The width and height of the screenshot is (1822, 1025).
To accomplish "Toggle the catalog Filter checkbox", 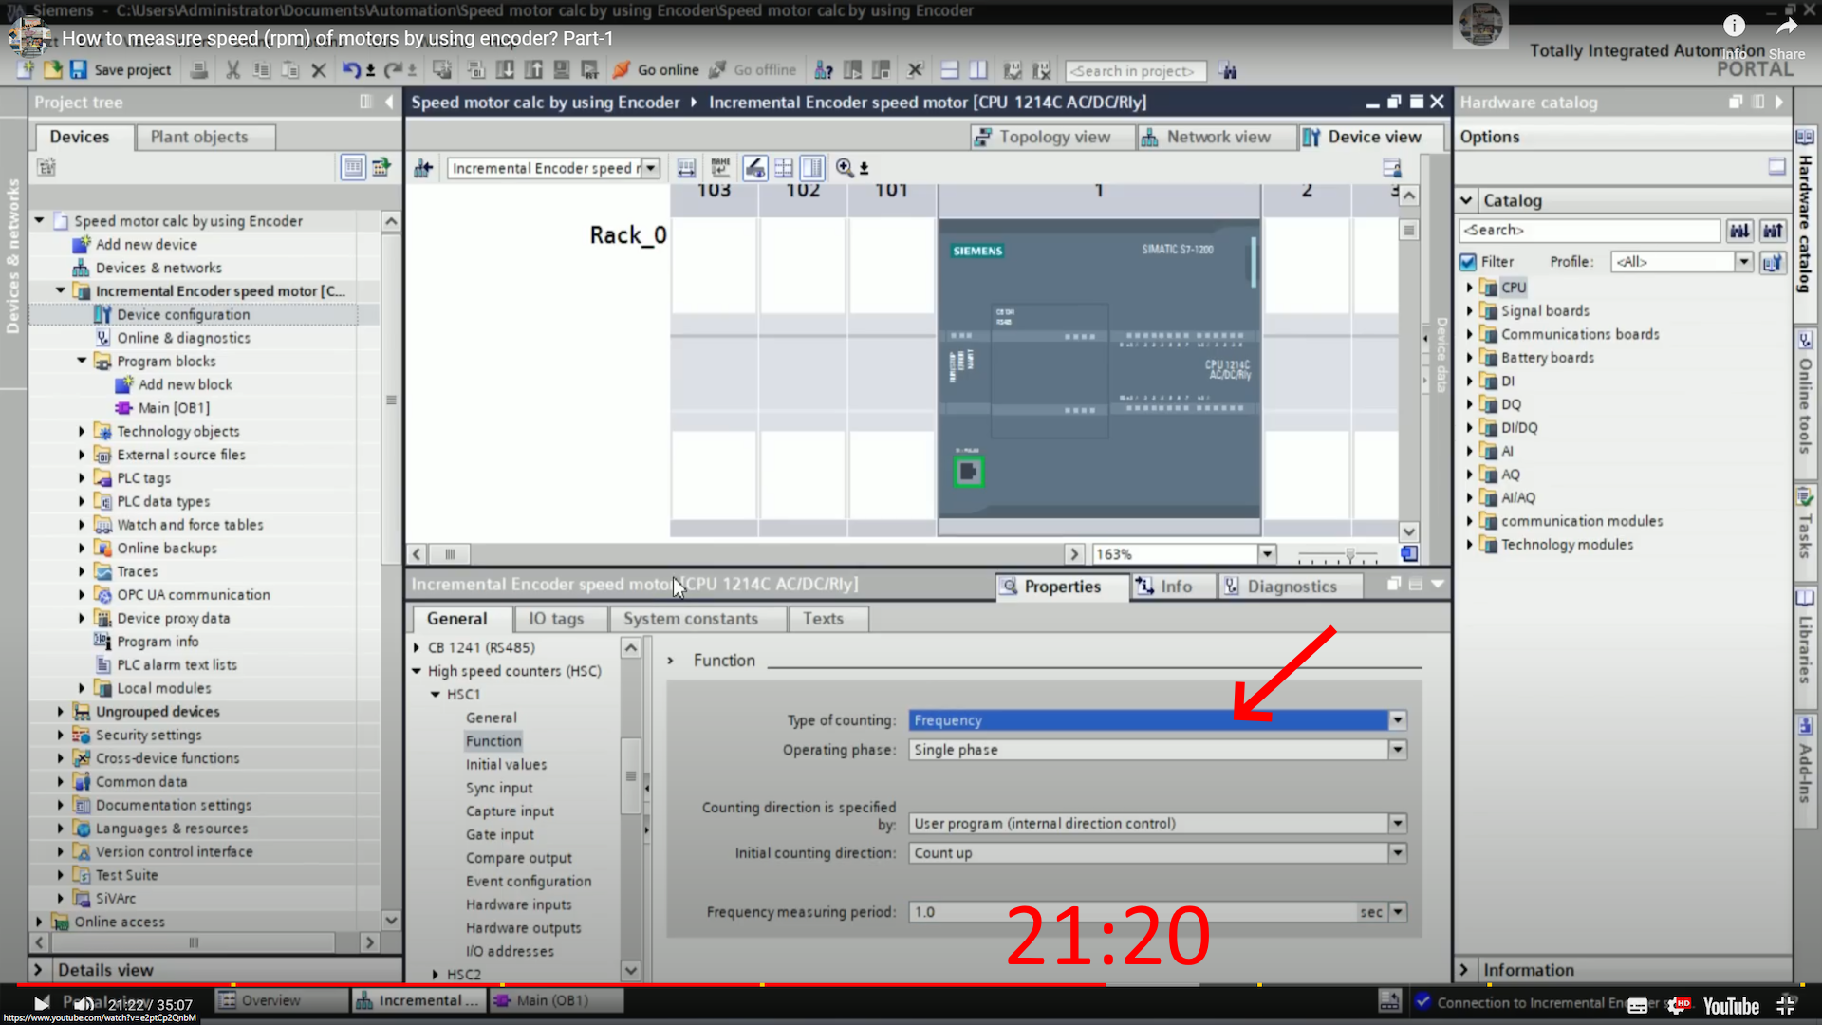I will pyautogui.click(x=1469, y=262).
